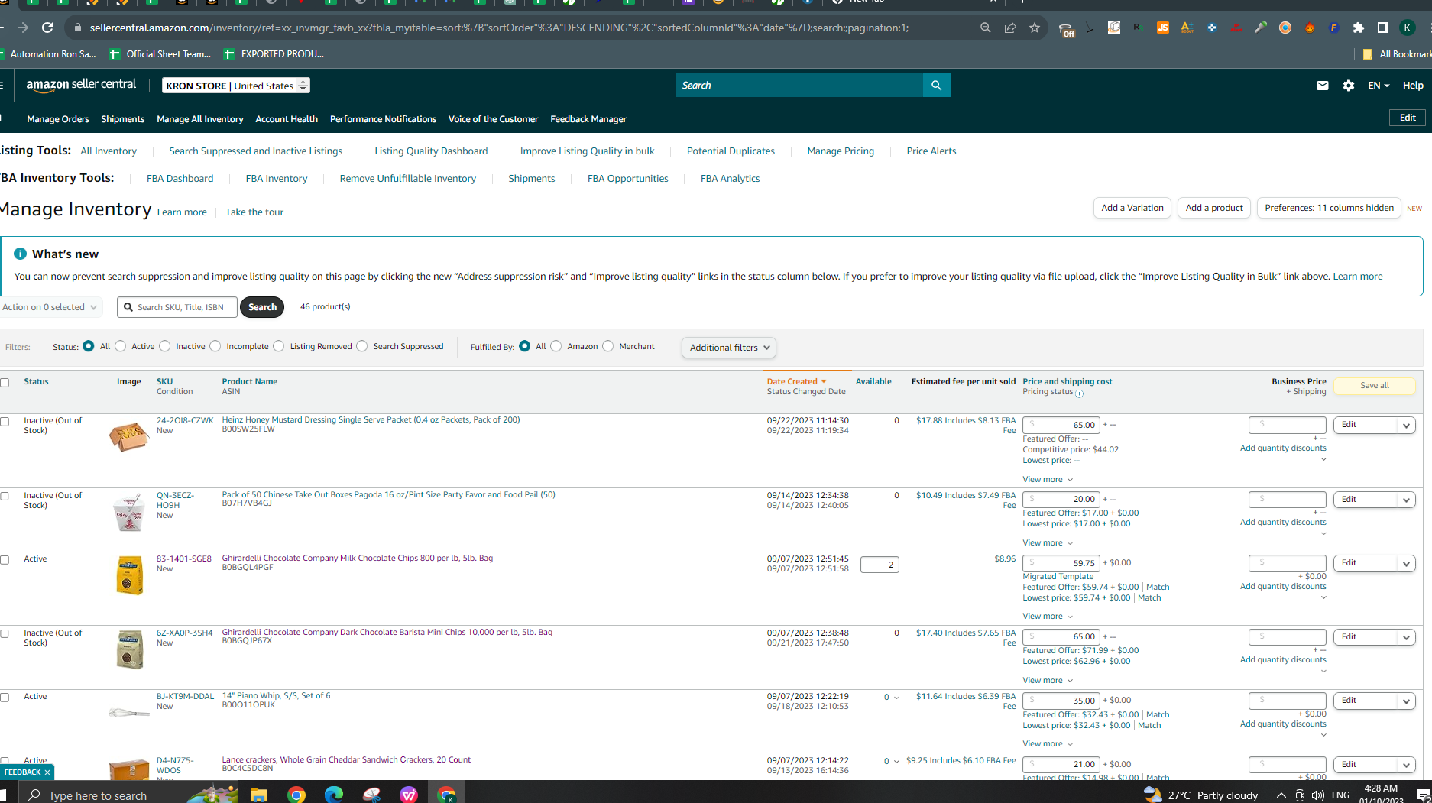The image size is (1432, 803).
Task: Open Manage All Inventory menu item
Action: click(200, 119)
